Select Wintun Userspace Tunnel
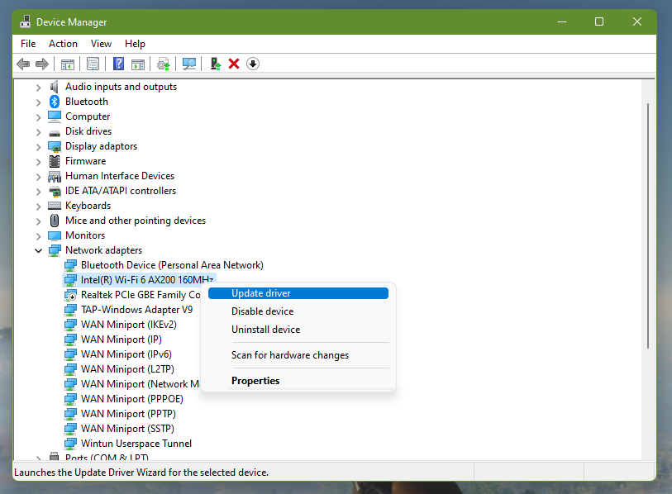The width and height of the screenshot is (672, 494). pyautogui.click(x=136, y=444)
